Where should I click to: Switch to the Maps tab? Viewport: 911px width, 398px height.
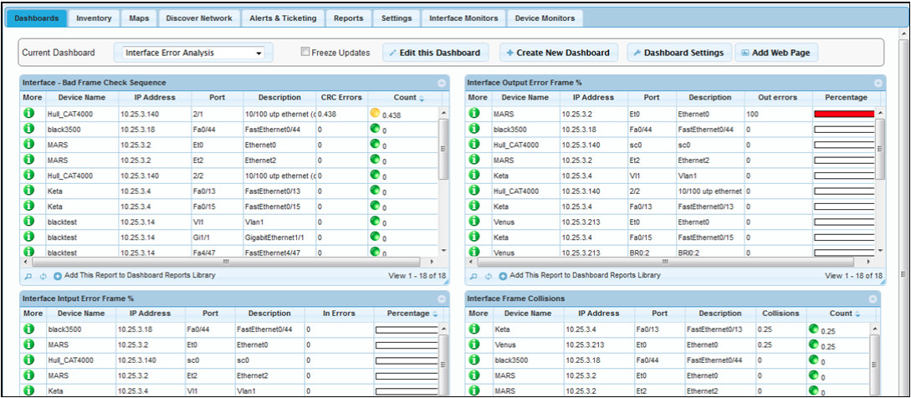click(x=139, y=18)
